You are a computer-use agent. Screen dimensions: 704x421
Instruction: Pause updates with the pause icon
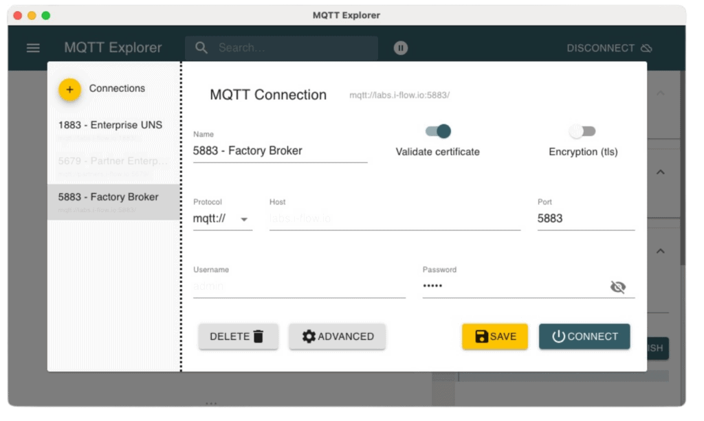pyautogui.click(x=401, y=48)
